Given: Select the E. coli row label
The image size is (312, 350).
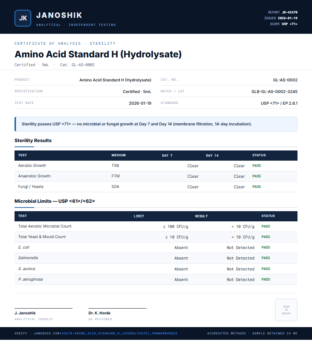Looking at the screenshot, I should pyautogui.click(x=24, y=247).
